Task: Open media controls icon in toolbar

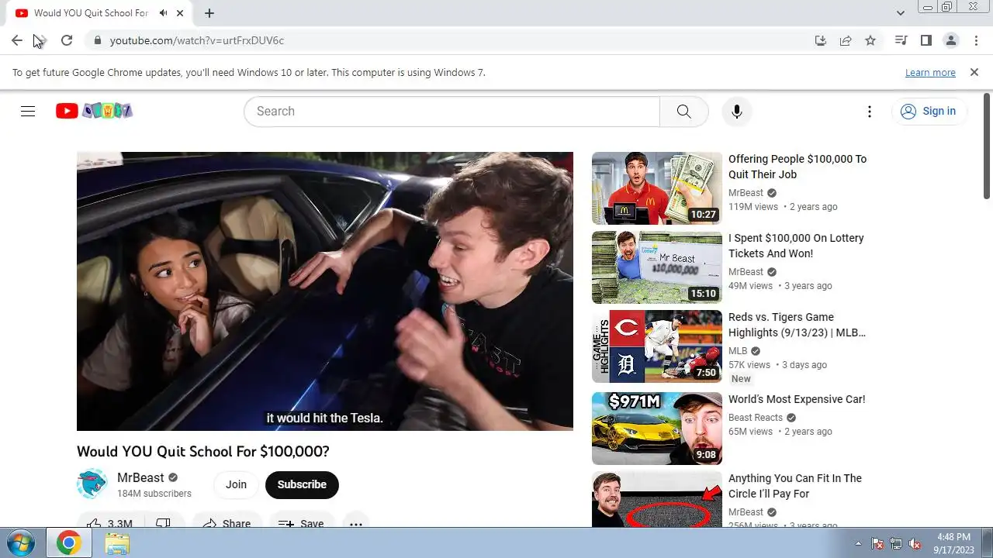Action: [901, 40]
